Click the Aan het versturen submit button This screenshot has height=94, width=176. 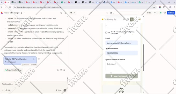pos(121,76)
